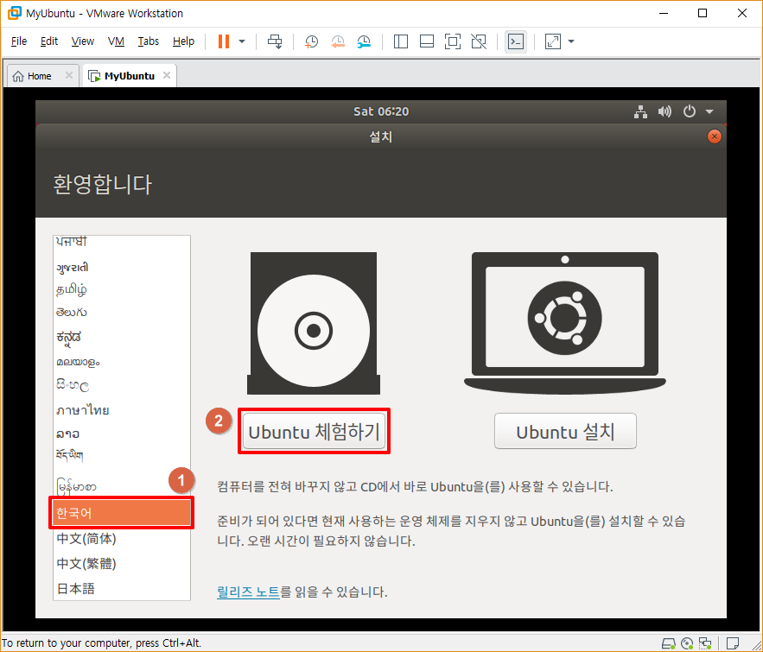Open the File menu
This screenshot has height=652, width=763.
click(x=19, y=41)
